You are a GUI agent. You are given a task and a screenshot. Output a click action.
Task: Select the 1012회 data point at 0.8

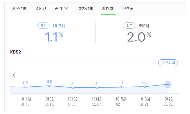49,86
